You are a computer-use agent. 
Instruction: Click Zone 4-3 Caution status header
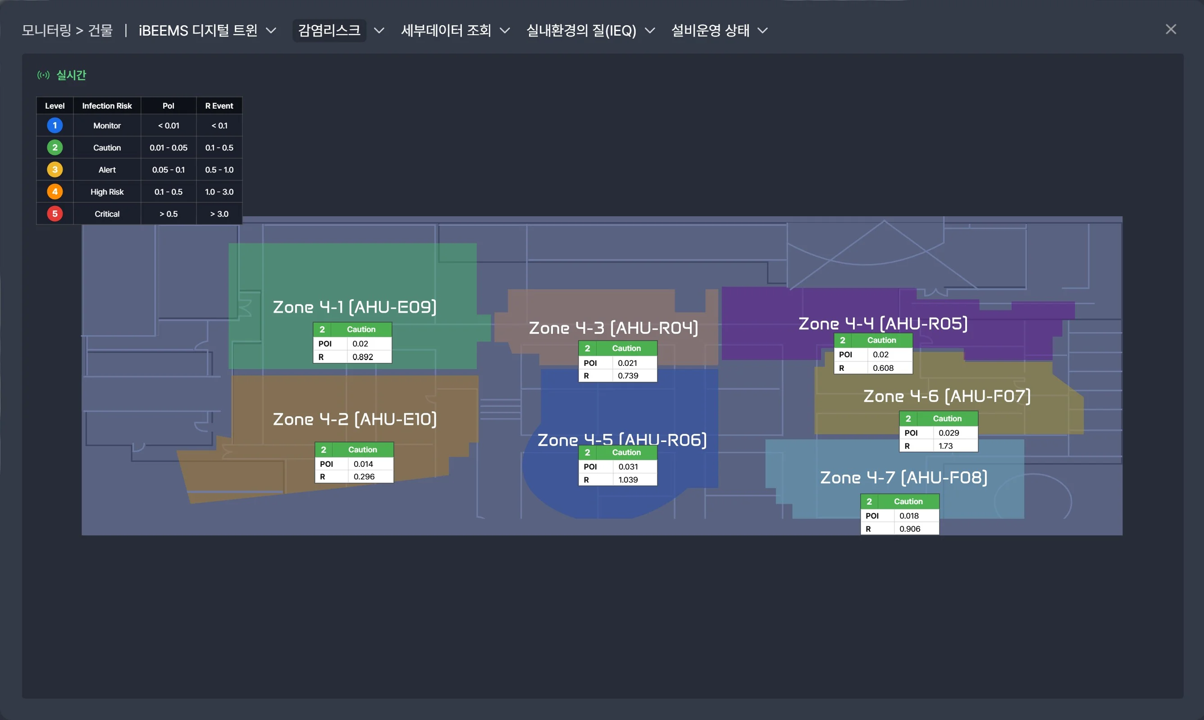click(617, 348)
